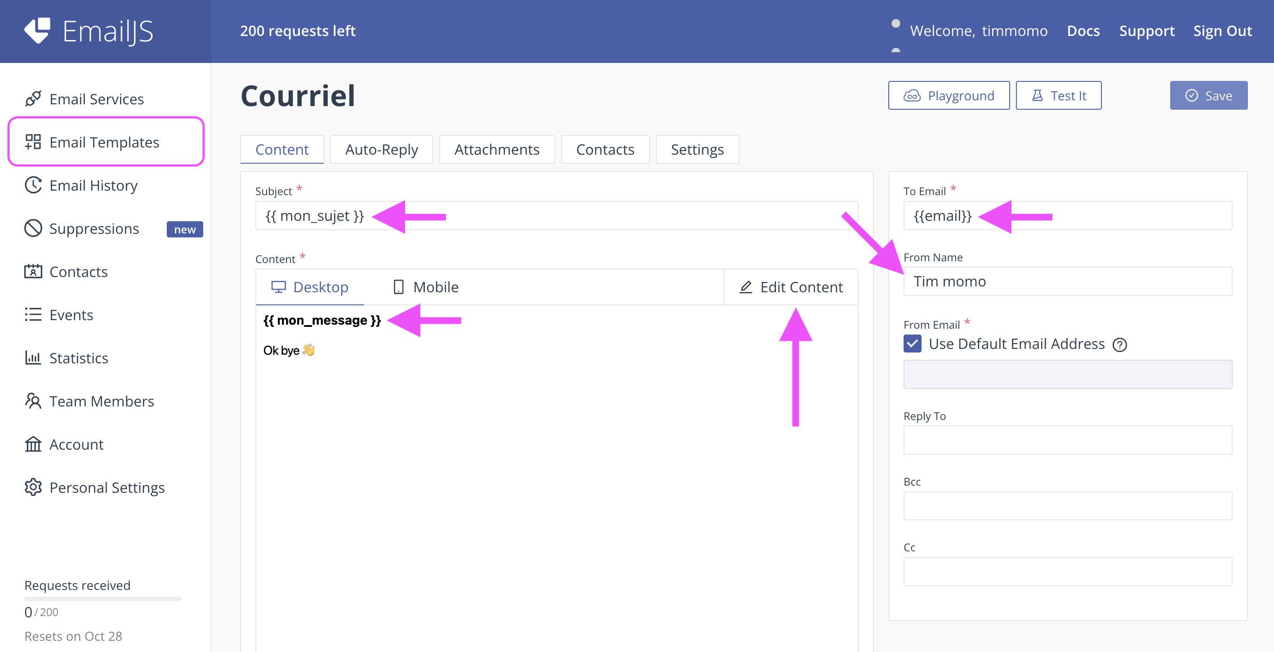The image size is (1274, 652).
Task: Open Personal Settings gear icon
Action: 33,487
